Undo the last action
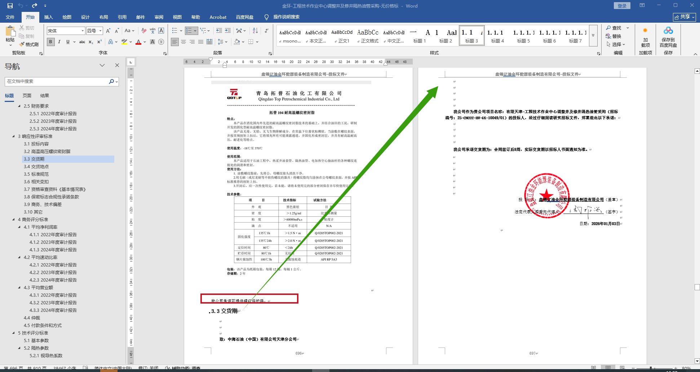The height and width of the screenshot is (372, 700). 21,6
